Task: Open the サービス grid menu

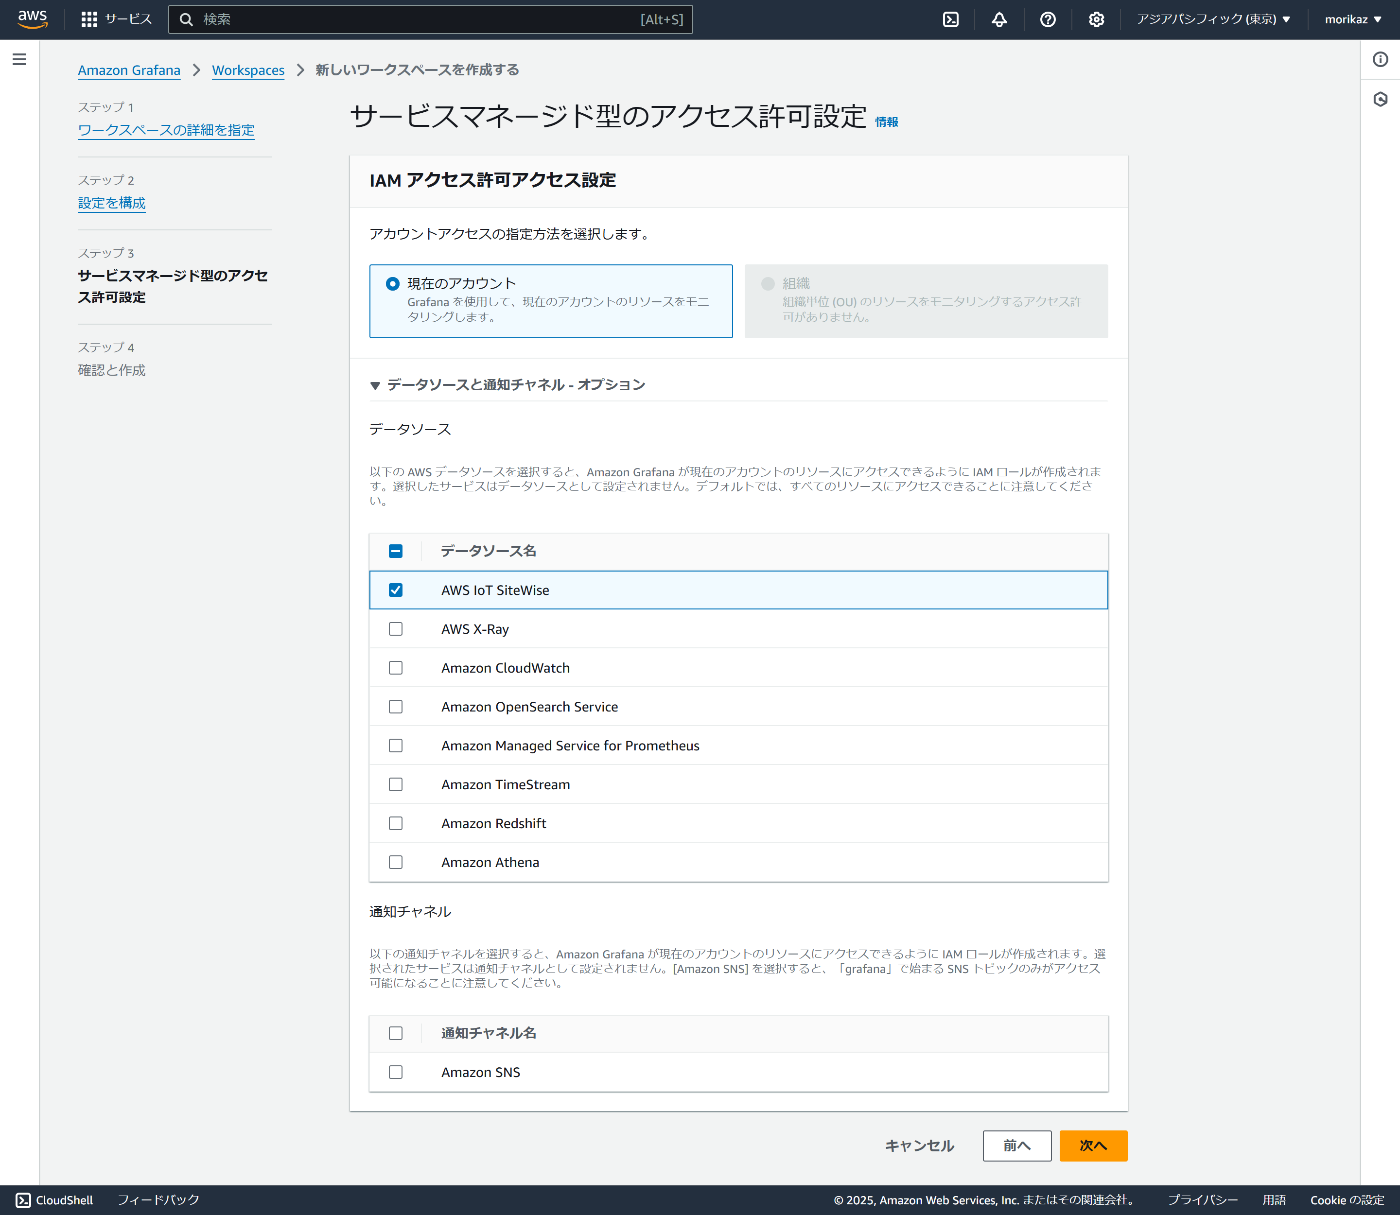Action: pyautogui.click(x=116, y=19)
